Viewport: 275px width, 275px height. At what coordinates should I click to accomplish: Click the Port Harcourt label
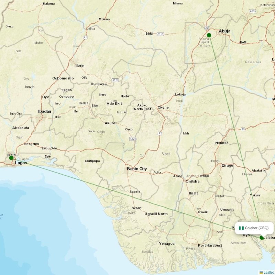210,245
